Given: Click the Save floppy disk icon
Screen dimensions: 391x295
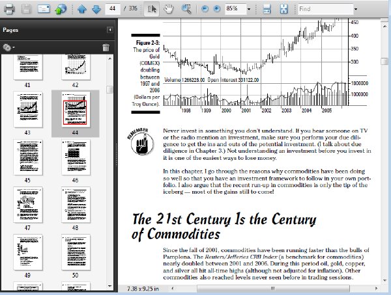Looking at the screenshot, I should (26, 9).
